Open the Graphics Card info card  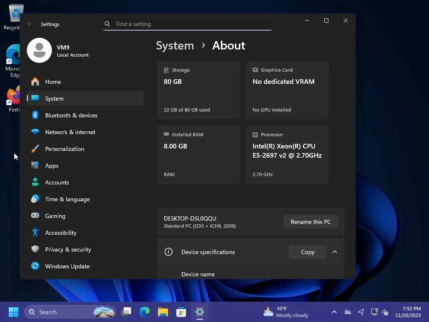click(287, 90)
